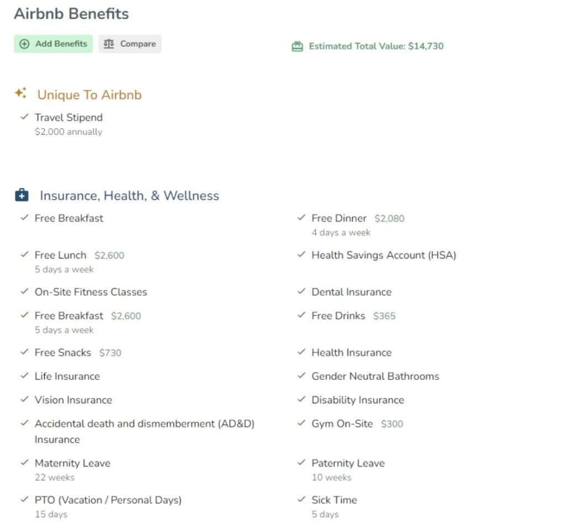Click the Insurance, Health, & Wellness heading
Image resolution: width=566 pixels, height=527 pixels.
pos(129,196)
